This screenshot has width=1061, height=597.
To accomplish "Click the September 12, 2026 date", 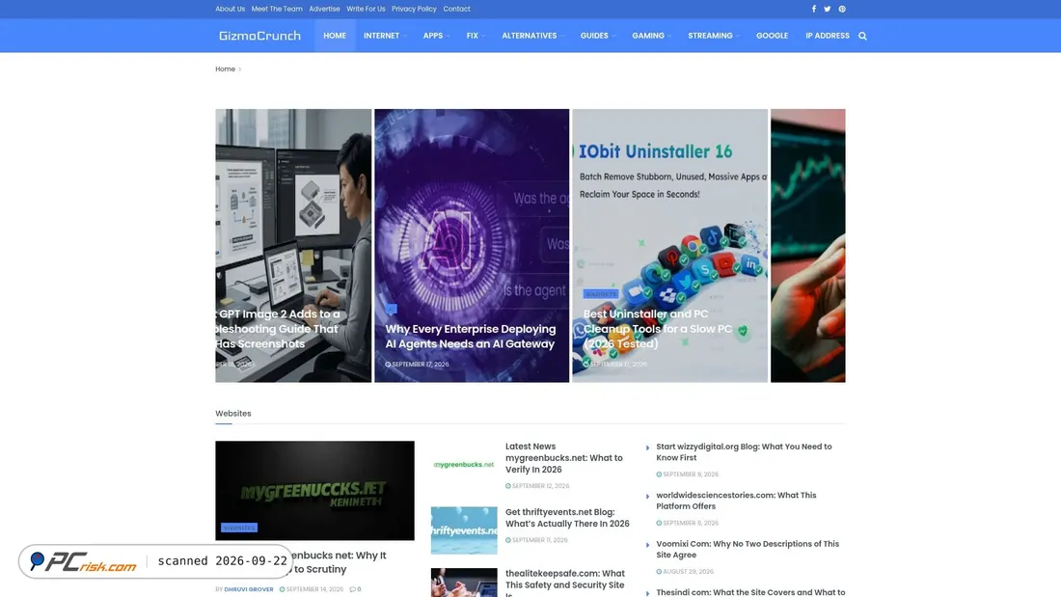I will click(537, 486).
